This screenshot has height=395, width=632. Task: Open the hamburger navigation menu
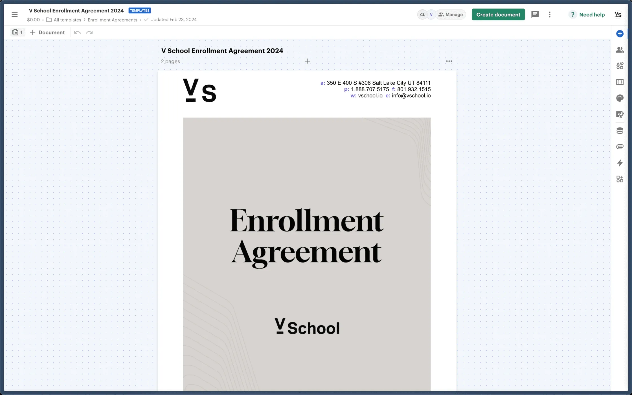pos(14,14)
